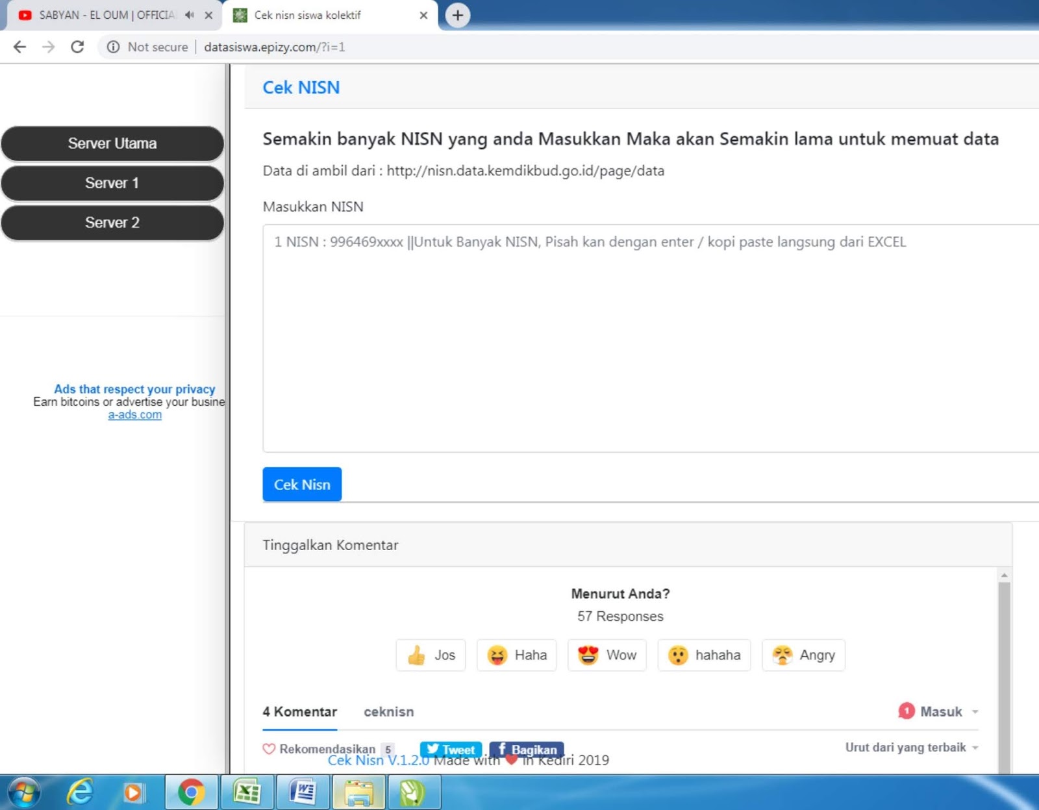Give a Jos thumbs-up reaction
1039x810 pixels.
tap(430, 655)
